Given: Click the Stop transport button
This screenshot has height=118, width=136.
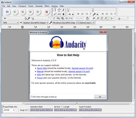Looking at the screenshot, I should [23, 12].
